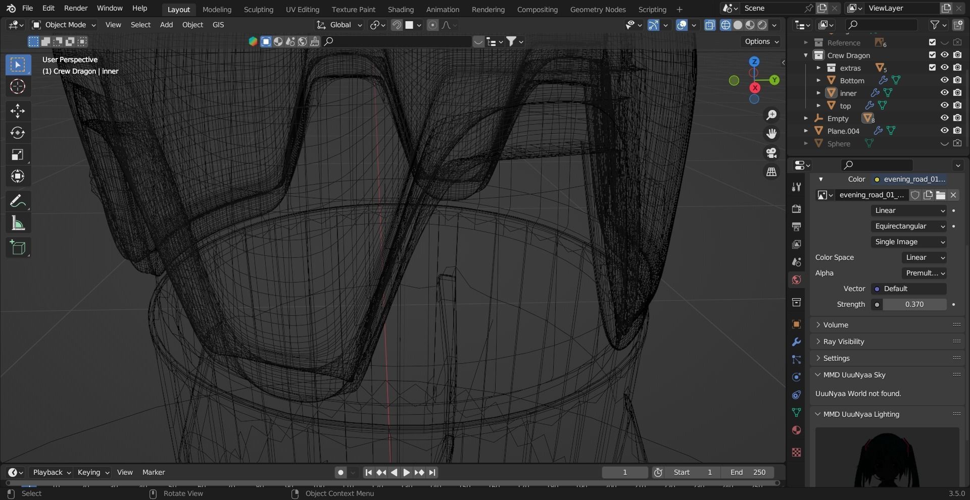
Task: Toggle the Reference collection checkbox
Action: tap(932, 42)
